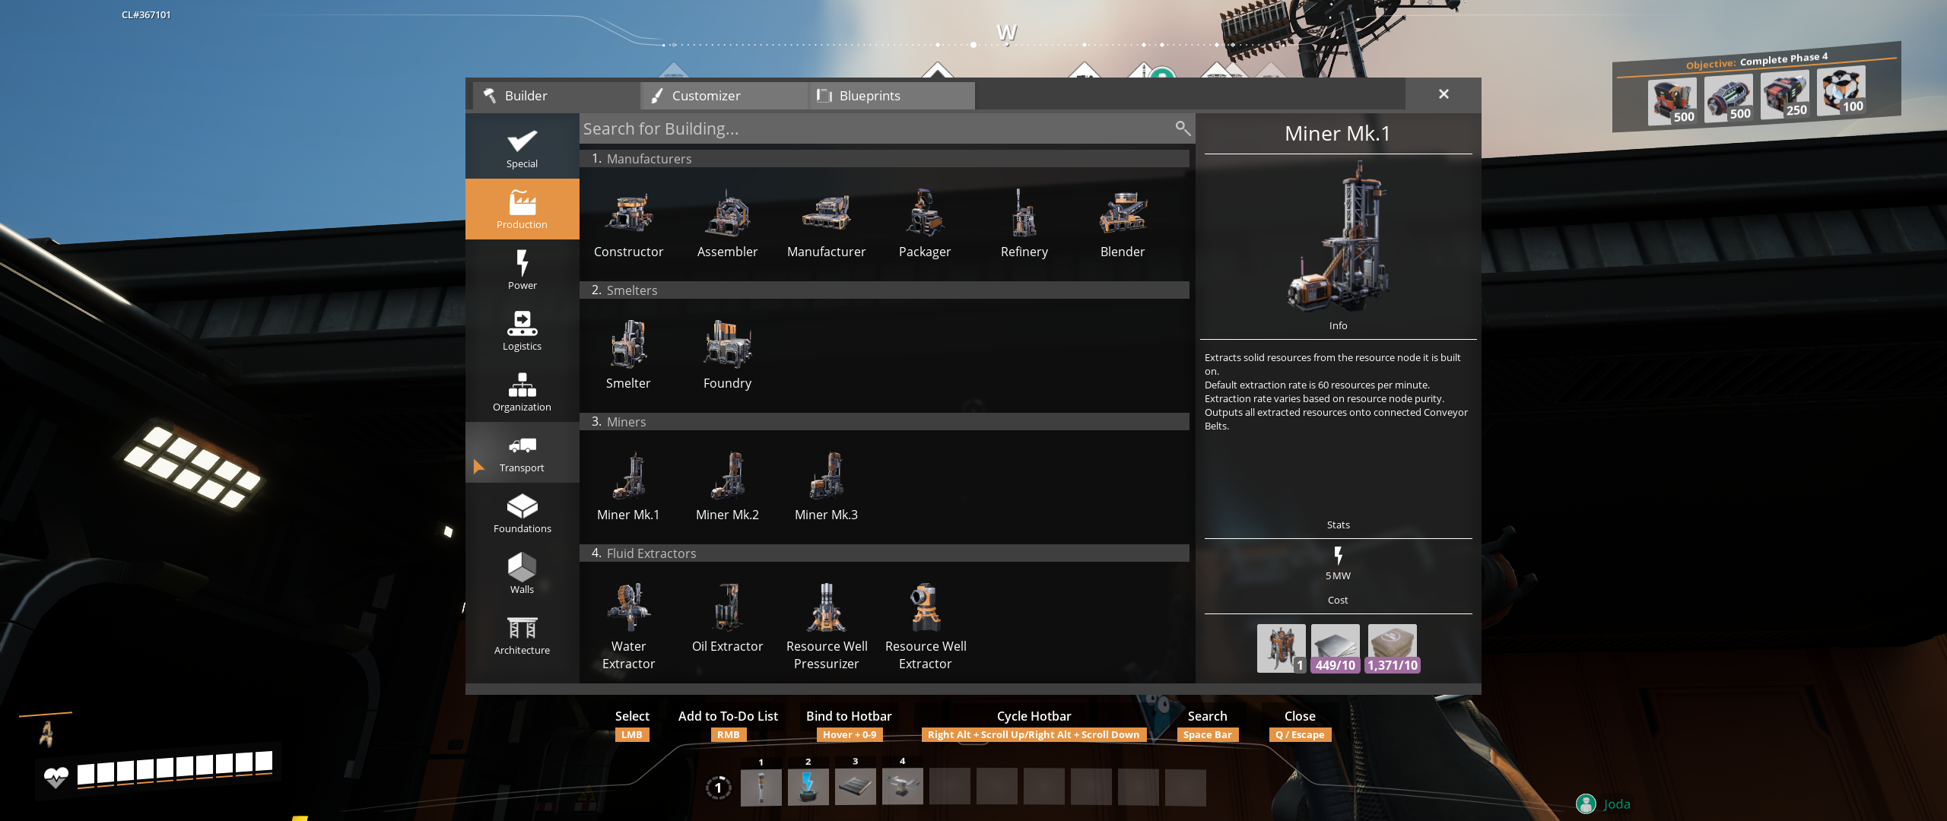The height and width of the screenshot is (821, 1947).
Task: Select the Smelter building
Action: tap(628, 355)
